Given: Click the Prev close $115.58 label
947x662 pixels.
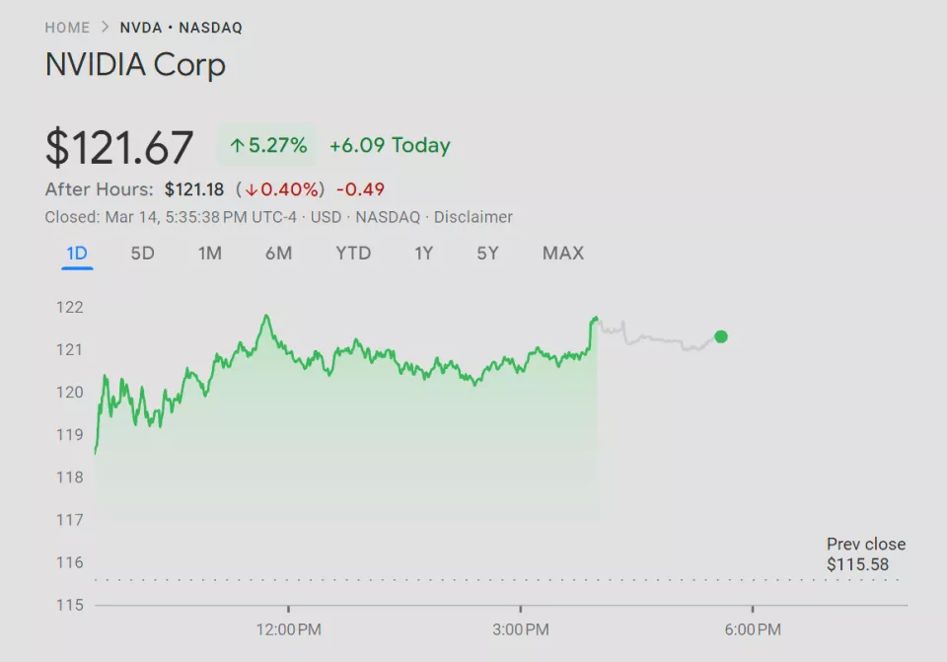Looking at the screenshot, I should (x=865, y=554).
